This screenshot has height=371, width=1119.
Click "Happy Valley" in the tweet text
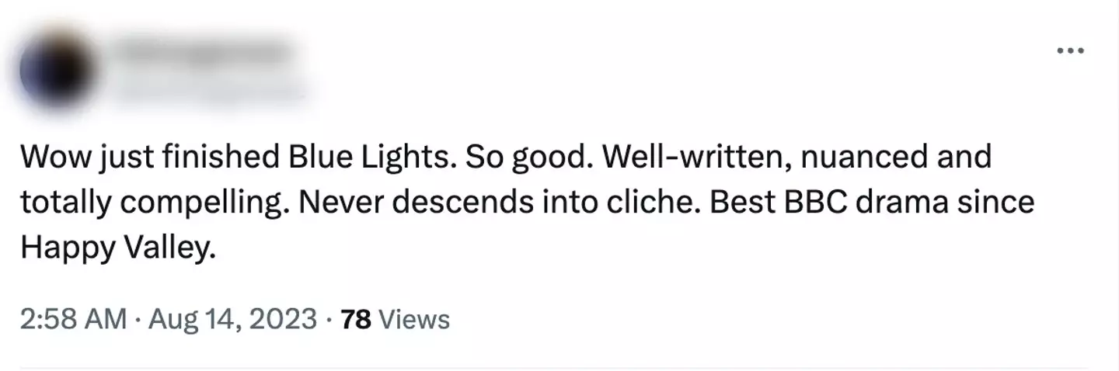[x=116, y=248]
